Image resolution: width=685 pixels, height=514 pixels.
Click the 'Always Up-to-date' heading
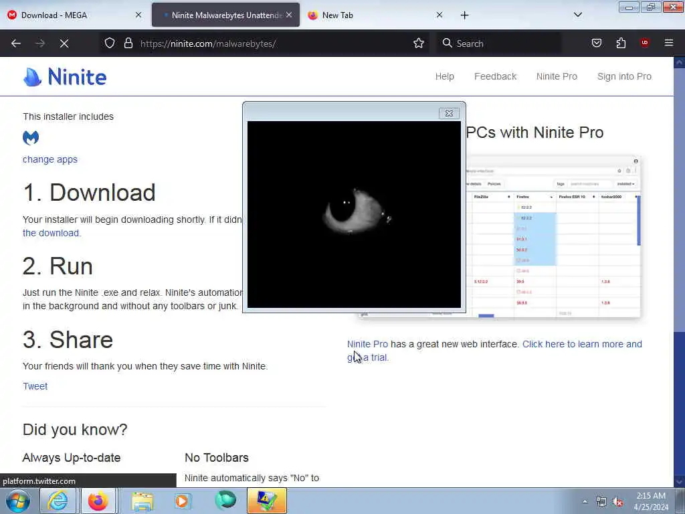(72, 458)
